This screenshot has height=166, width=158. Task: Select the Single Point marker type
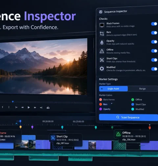pos(113,89)
